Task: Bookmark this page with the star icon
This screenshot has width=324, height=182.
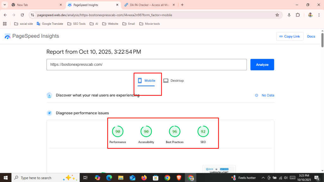Action: pos(277,15)
